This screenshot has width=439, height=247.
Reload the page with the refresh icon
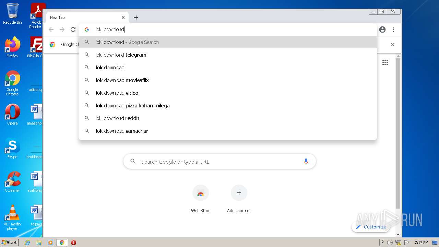73,30
